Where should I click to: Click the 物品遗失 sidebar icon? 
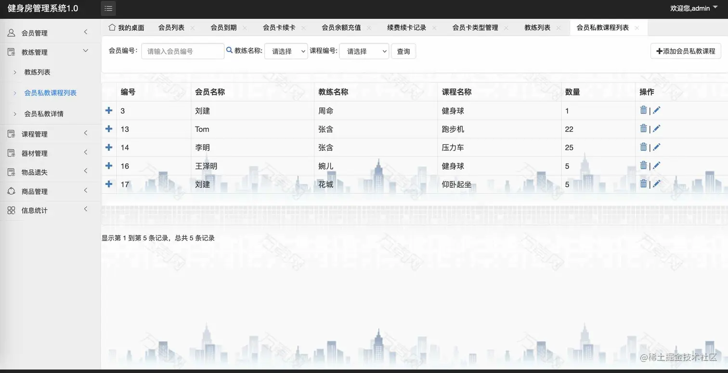point(11,172)
